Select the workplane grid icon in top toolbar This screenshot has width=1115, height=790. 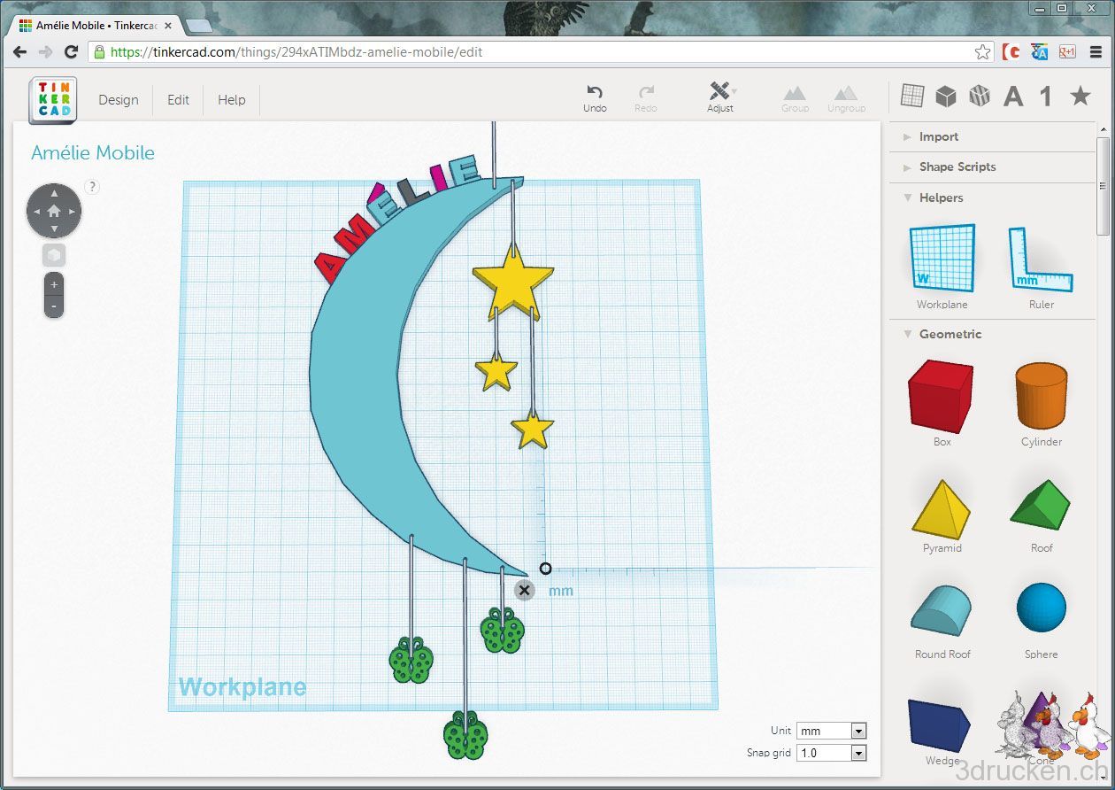[x=912, y=95]
